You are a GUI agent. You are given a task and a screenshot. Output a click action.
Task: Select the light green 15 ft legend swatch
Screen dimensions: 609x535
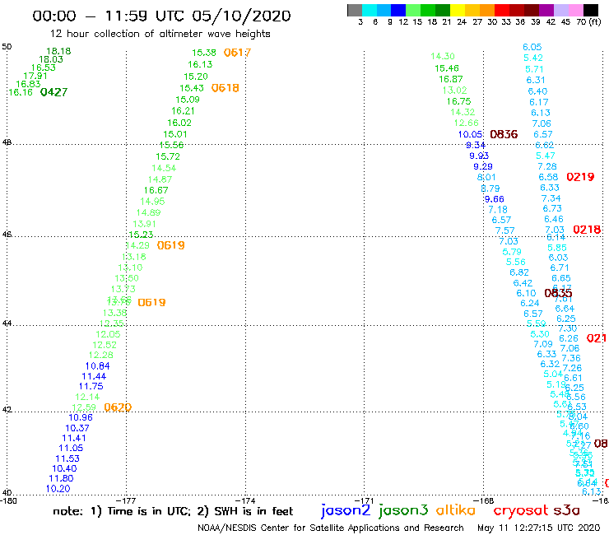tap(413, 10)
